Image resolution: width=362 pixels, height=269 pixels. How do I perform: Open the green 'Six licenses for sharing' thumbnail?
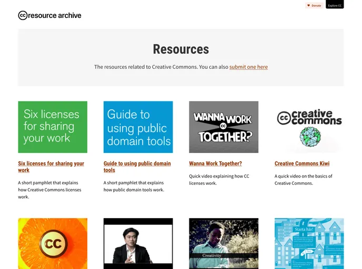pyautogui.click(x=53, y=127)
